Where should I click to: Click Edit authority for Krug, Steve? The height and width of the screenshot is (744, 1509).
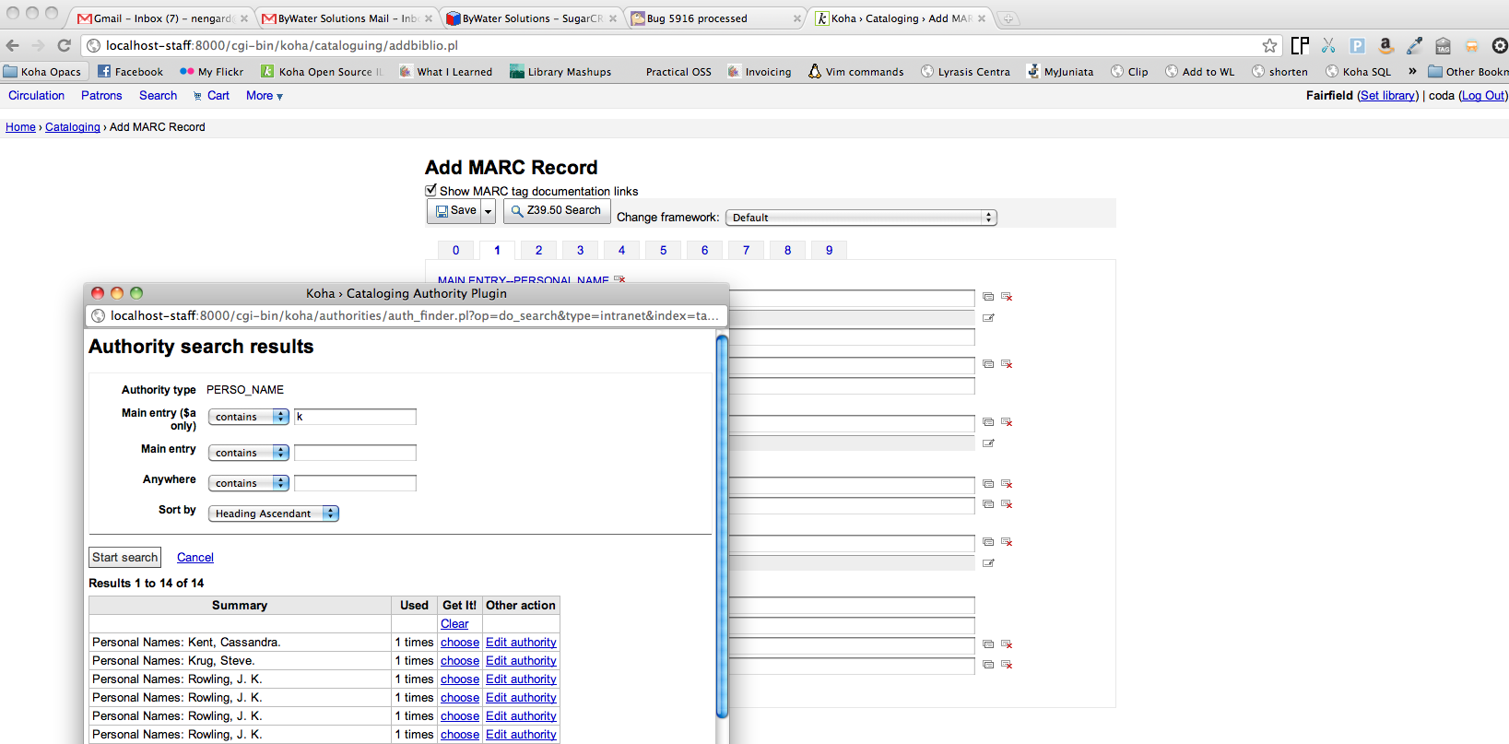tap(521, 661)
